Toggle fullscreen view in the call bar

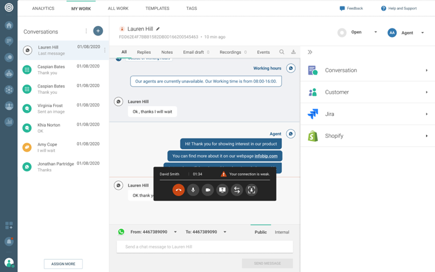(251, 190)
